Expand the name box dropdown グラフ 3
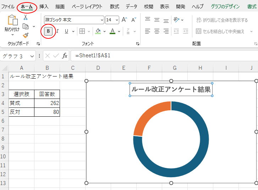 [x=32, y=56]
